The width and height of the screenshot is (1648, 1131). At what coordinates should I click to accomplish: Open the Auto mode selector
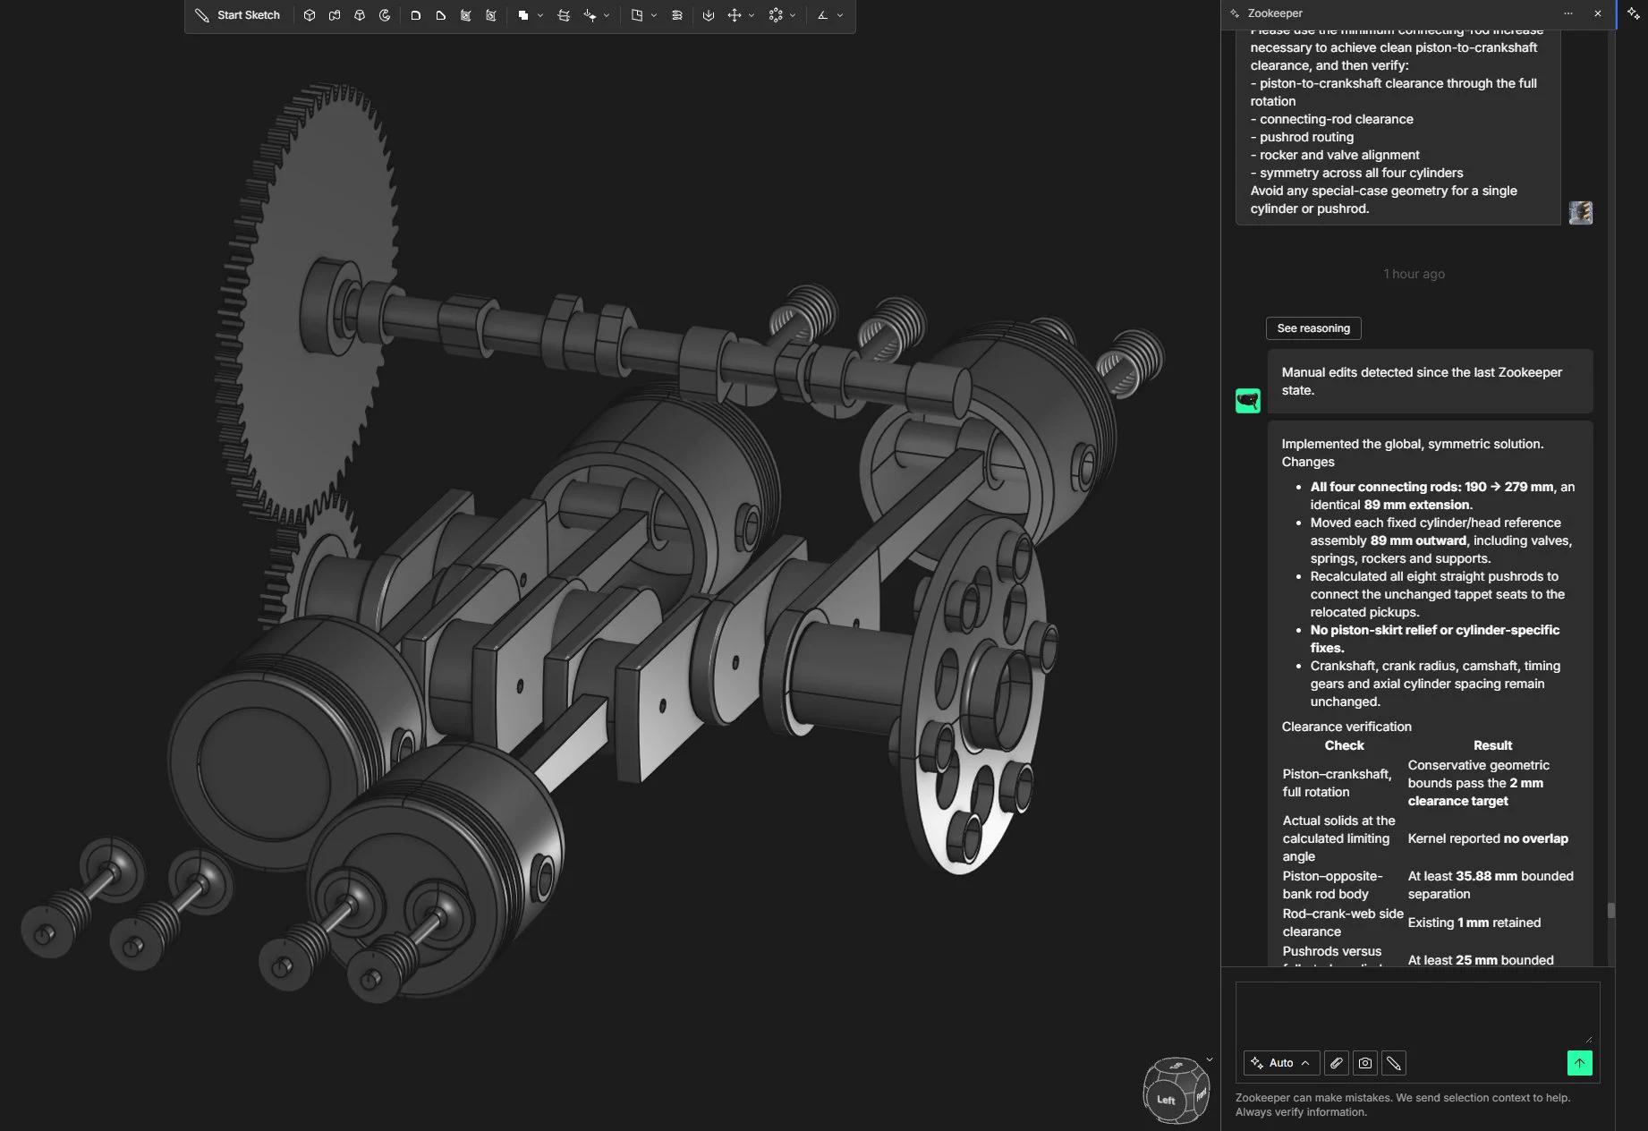(x=1281, y=1063)
